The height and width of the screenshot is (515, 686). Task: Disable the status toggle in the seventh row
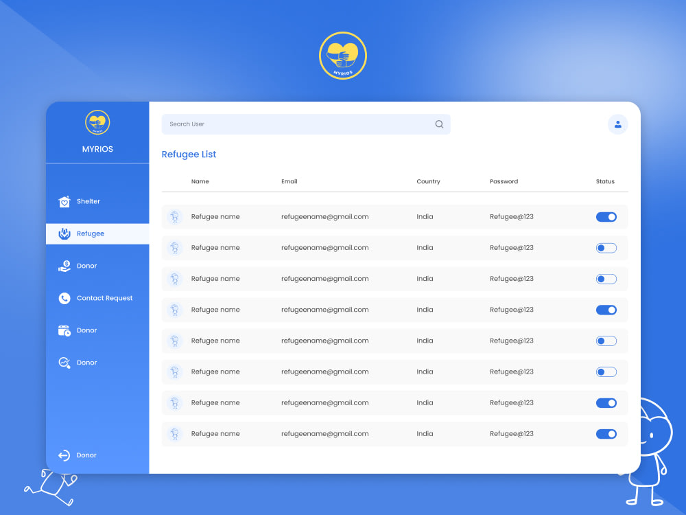(x=606, y=403)
